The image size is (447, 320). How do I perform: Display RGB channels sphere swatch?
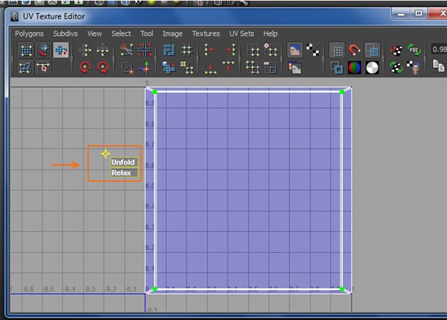(x=355, y=68)
